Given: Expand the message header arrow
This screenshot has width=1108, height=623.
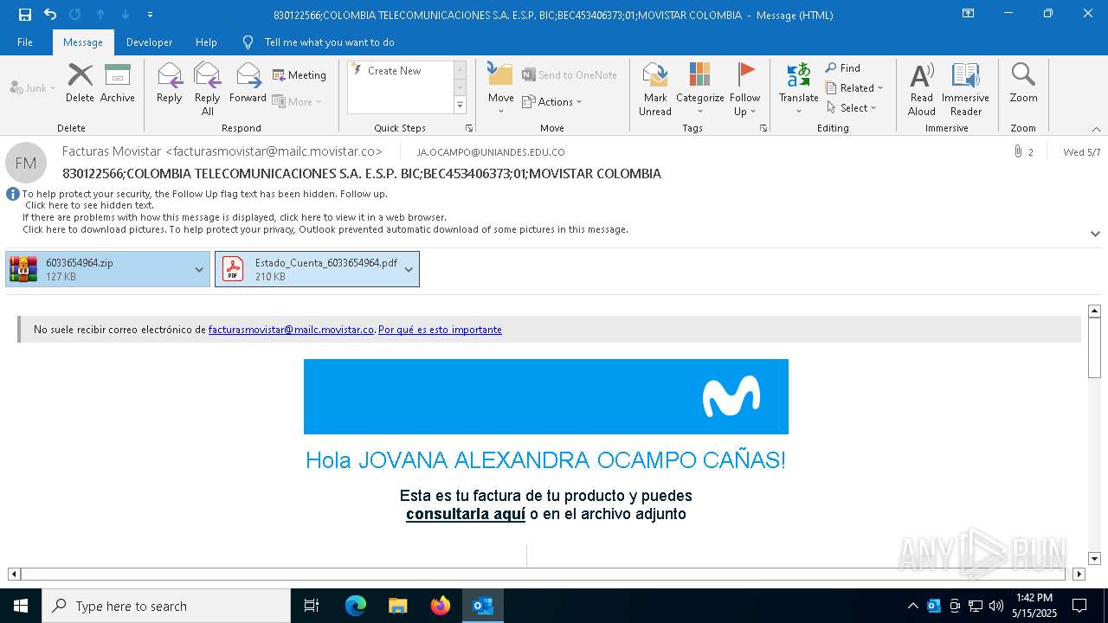Looking at the screenshot, I should click(x=1095, y=234).
